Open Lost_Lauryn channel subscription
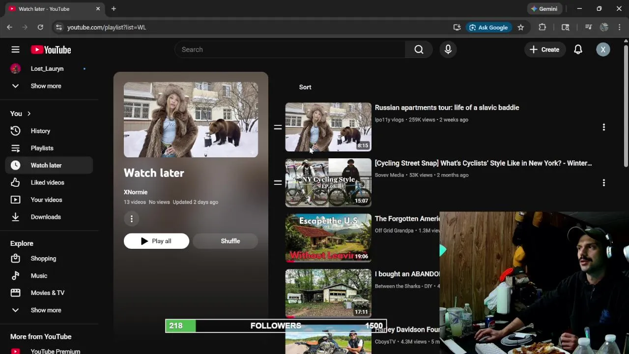 click(x=49, y=69)
